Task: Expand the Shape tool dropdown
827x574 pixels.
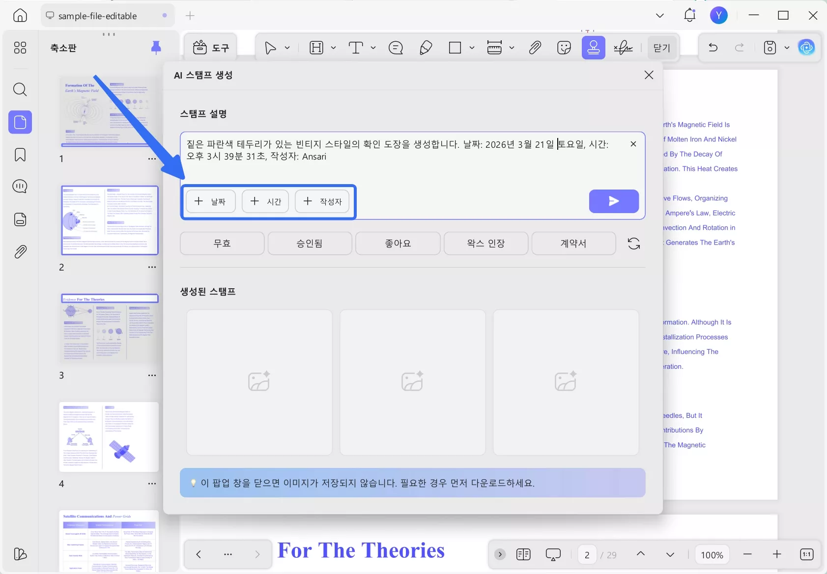Action: pyautogui.click(x=472, y=48)
